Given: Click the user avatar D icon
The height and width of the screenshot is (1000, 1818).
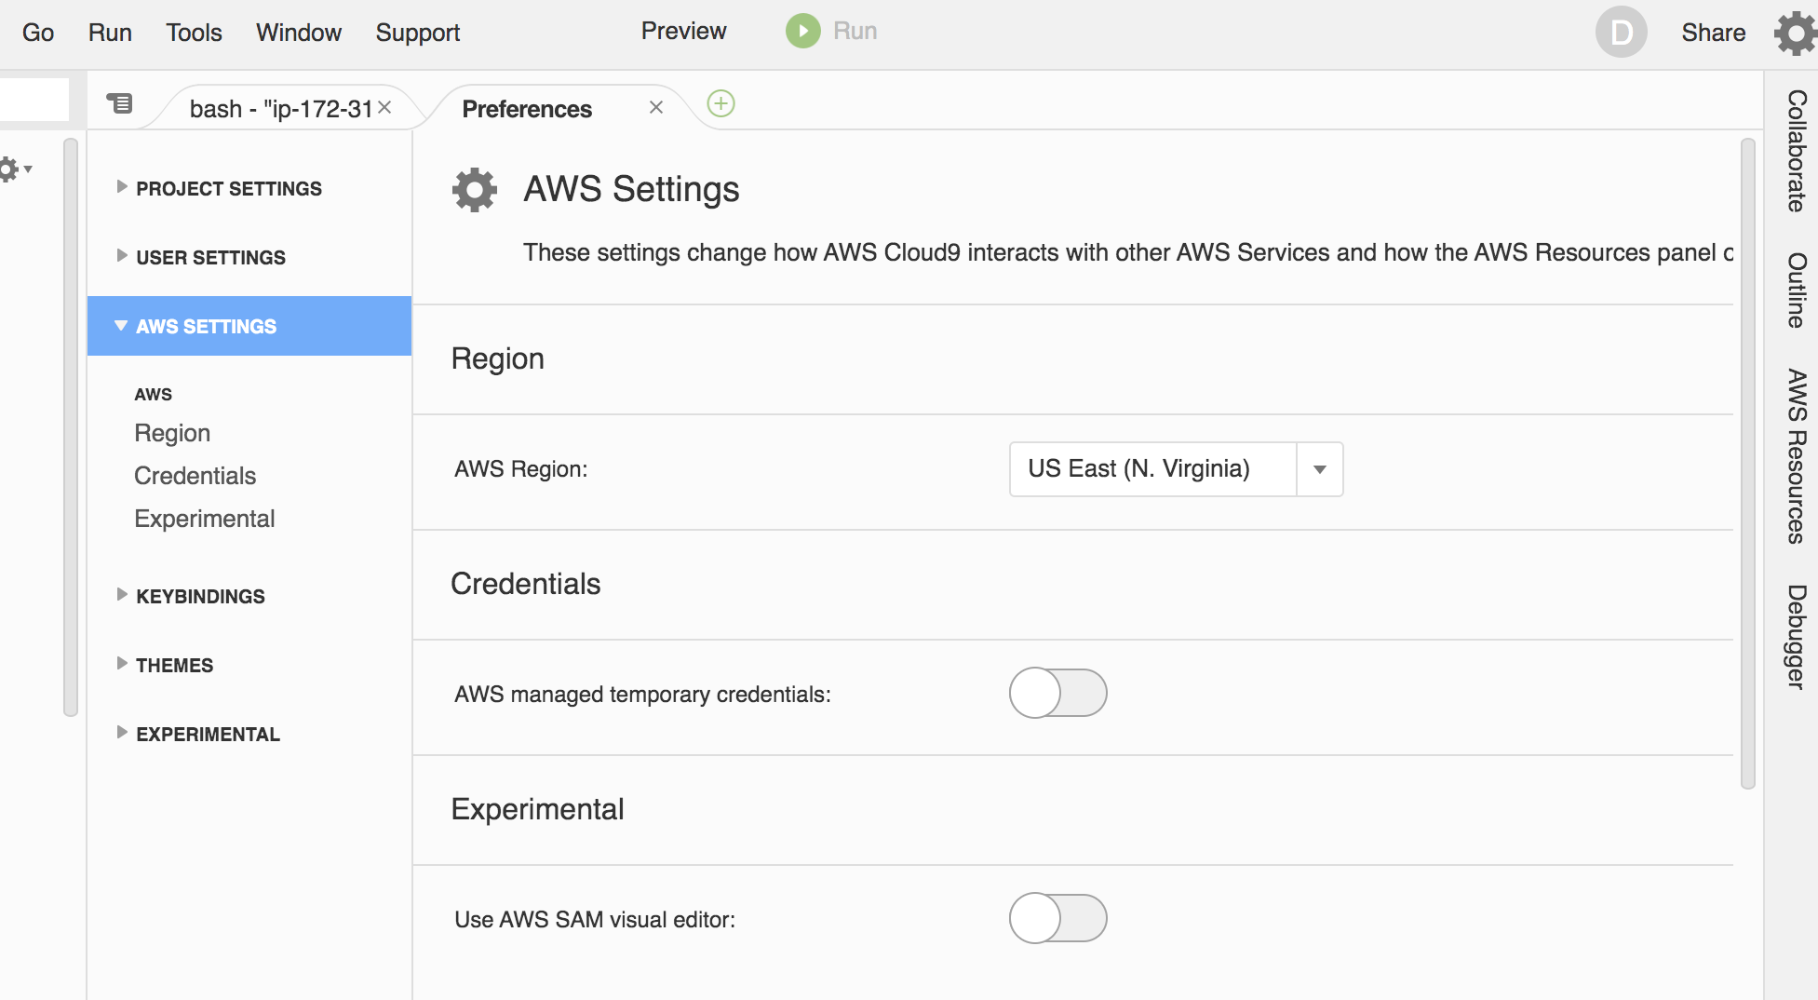Looking at the screenshot, I should click(1621, 32).
